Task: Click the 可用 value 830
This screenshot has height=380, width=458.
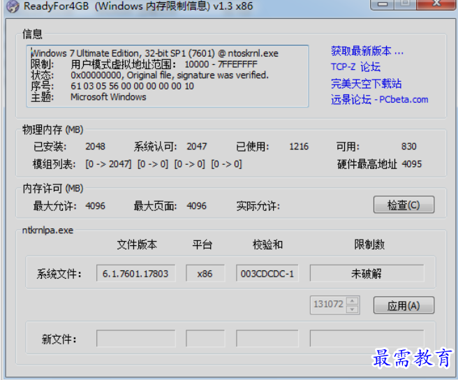Action: point(408,147)
